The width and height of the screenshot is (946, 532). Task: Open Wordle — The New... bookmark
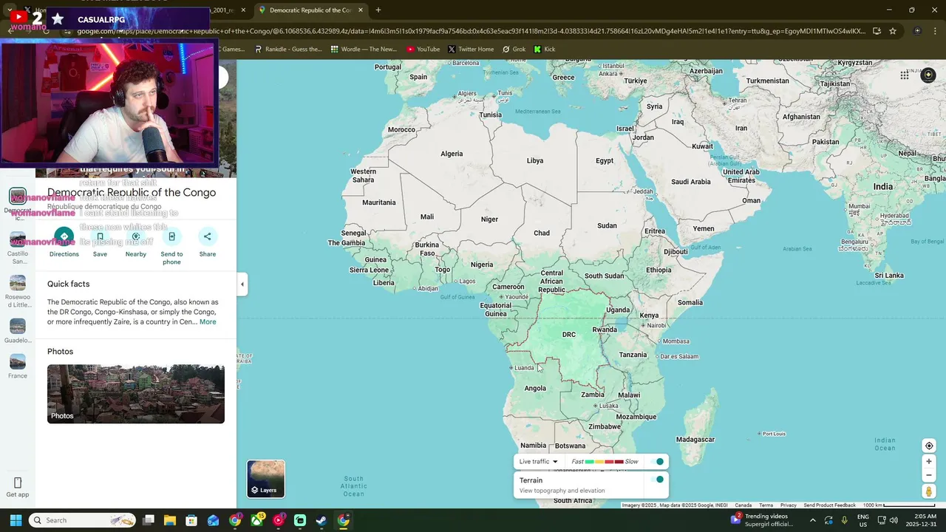(x=364, y=50)
